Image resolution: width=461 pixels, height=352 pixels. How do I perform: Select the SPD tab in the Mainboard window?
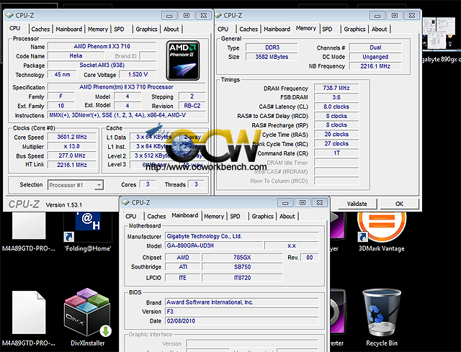click(x=235, y=216)
